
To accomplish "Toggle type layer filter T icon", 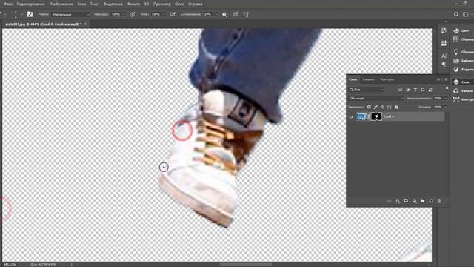I will pyautogui.click(x=415, y=90).
